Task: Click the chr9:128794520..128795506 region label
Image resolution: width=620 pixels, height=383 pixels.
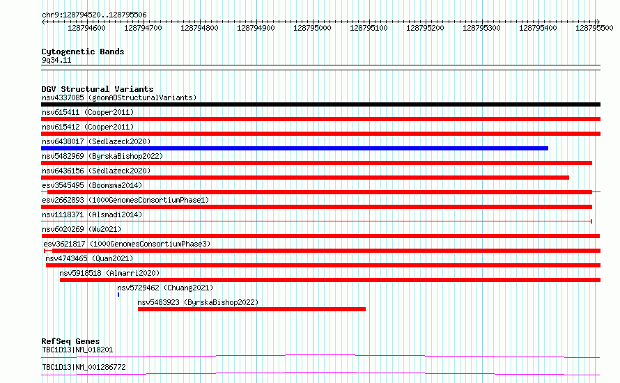Action: (x=94, y=15)
